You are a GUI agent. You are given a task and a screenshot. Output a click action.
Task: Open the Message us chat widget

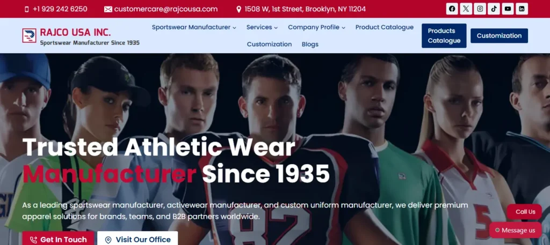point(515,230)
